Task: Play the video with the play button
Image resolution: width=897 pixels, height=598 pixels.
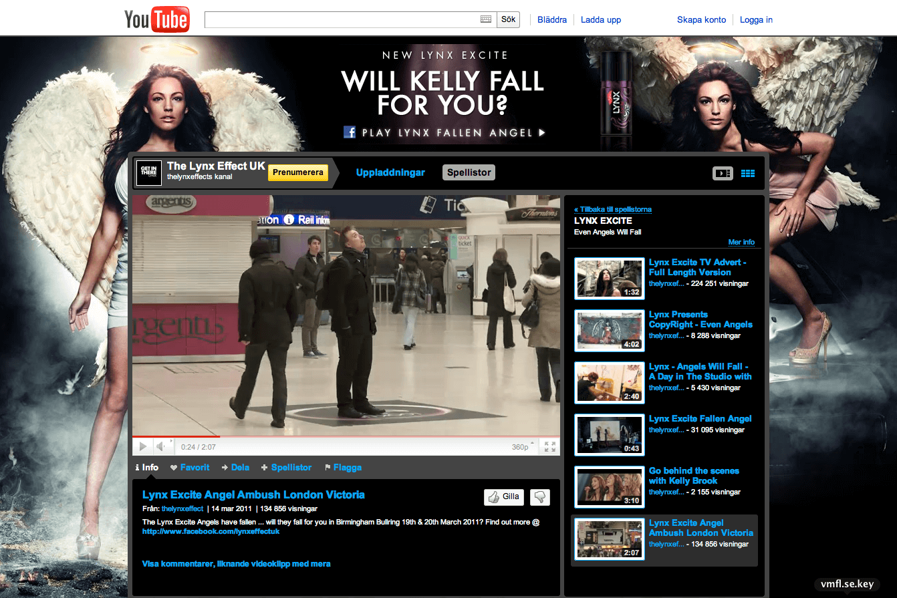Action: coord(142,446)
